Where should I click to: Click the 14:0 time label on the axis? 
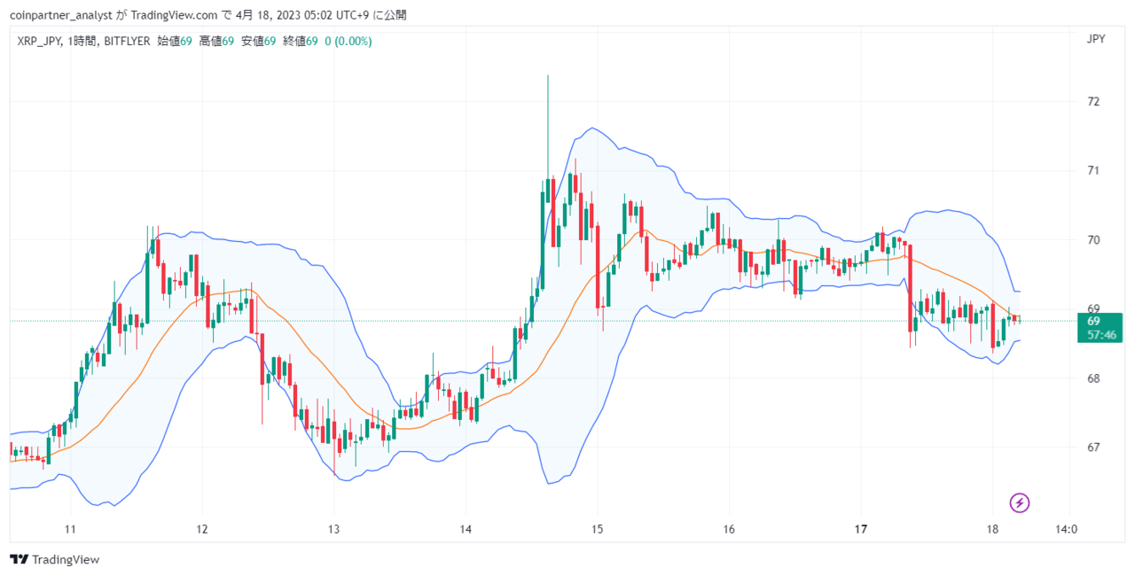tap(1066, 529)
